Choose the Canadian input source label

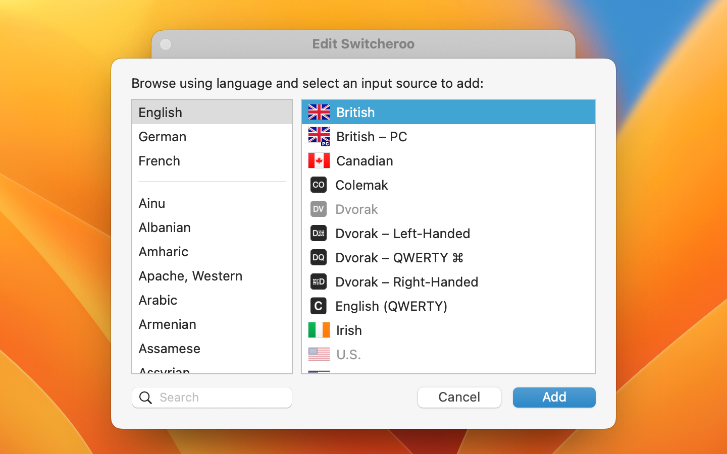365,160
